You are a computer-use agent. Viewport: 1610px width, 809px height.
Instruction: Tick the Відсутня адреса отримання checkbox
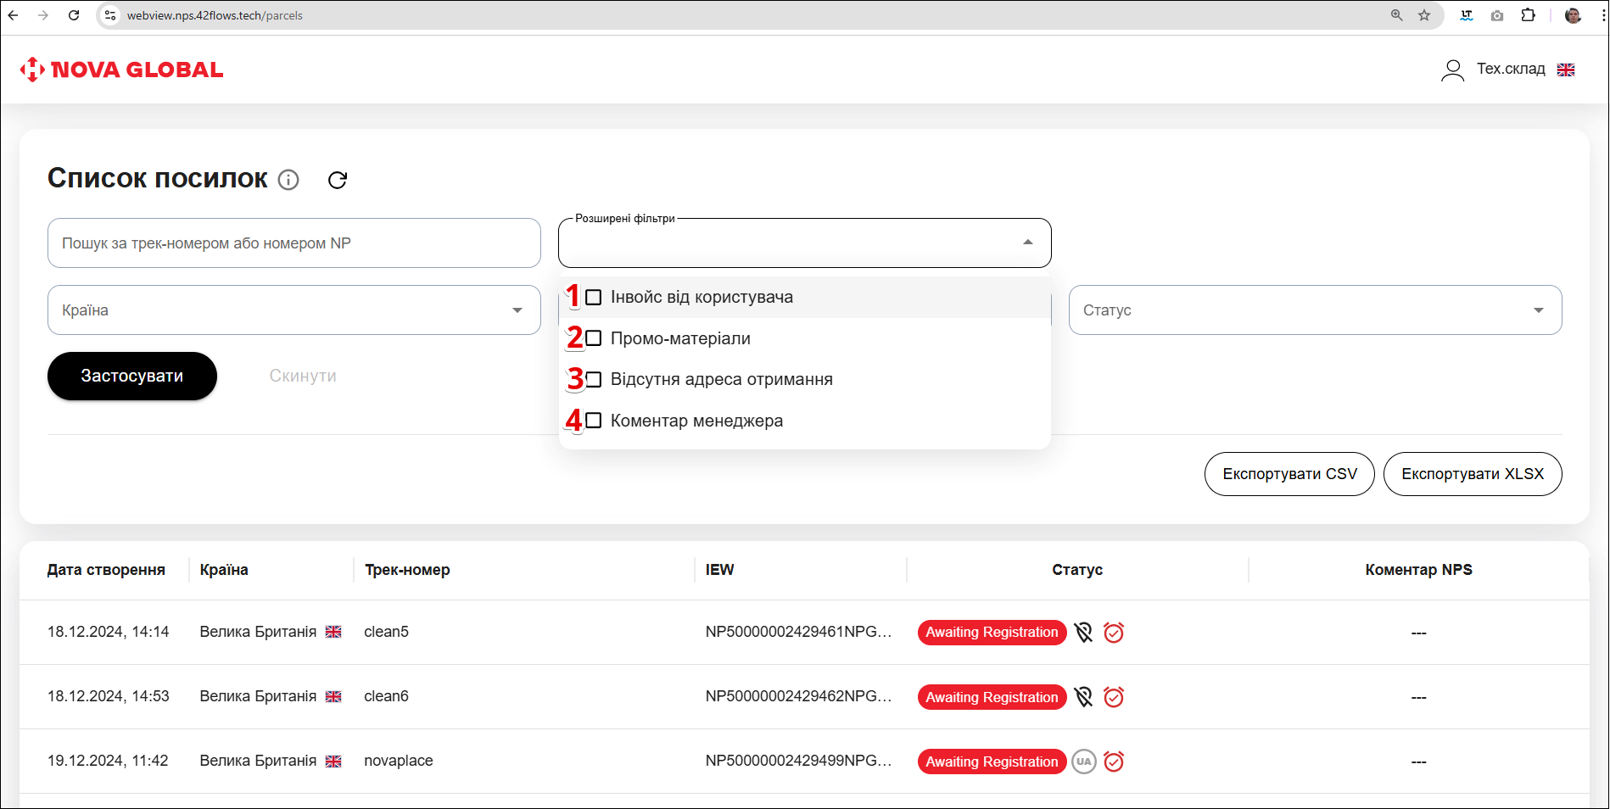tap(594, 379)
